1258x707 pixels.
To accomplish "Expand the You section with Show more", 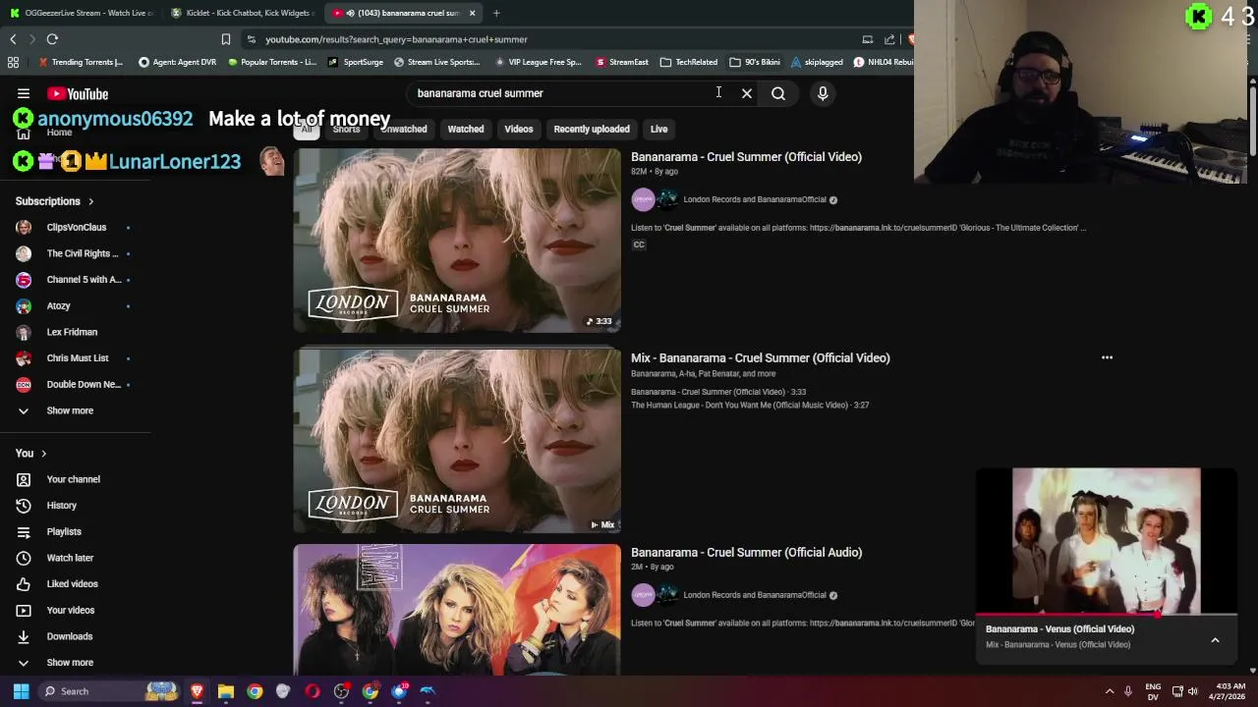I will click(69, 663).
